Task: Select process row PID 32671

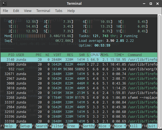Action: [x=79, y=74]
